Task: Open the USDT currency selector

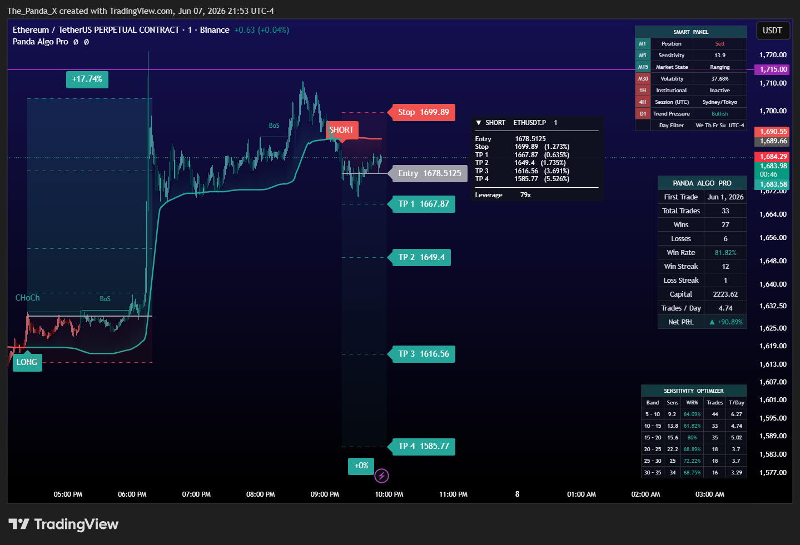Action: [x=772, y=31]
